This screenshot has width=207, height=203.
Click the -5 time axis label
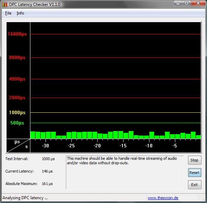175,146
